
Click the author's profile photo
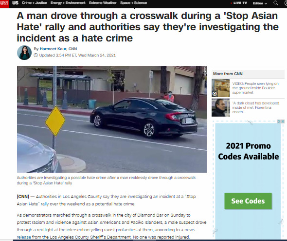(x=24, y=53)
